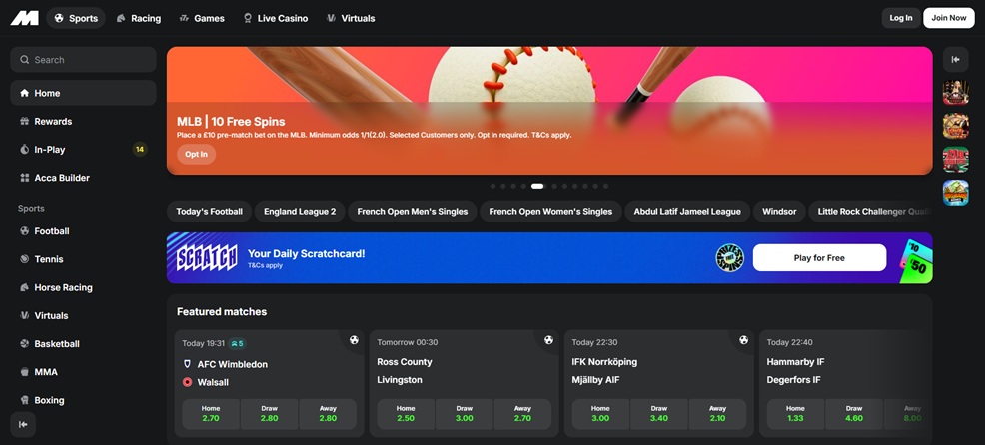Open the Virtuals top tab
The image size is (985, 445).
tap(351, 18)
